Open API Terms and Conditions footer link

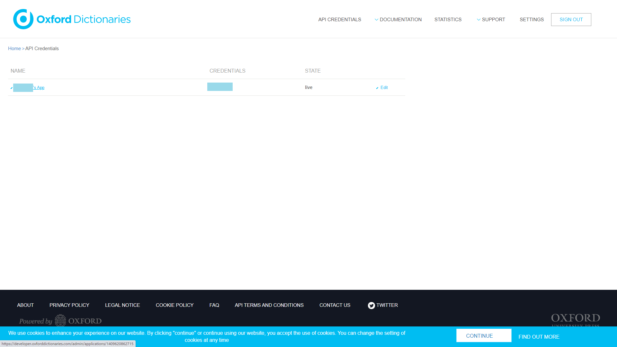click(x=269, y=305)
